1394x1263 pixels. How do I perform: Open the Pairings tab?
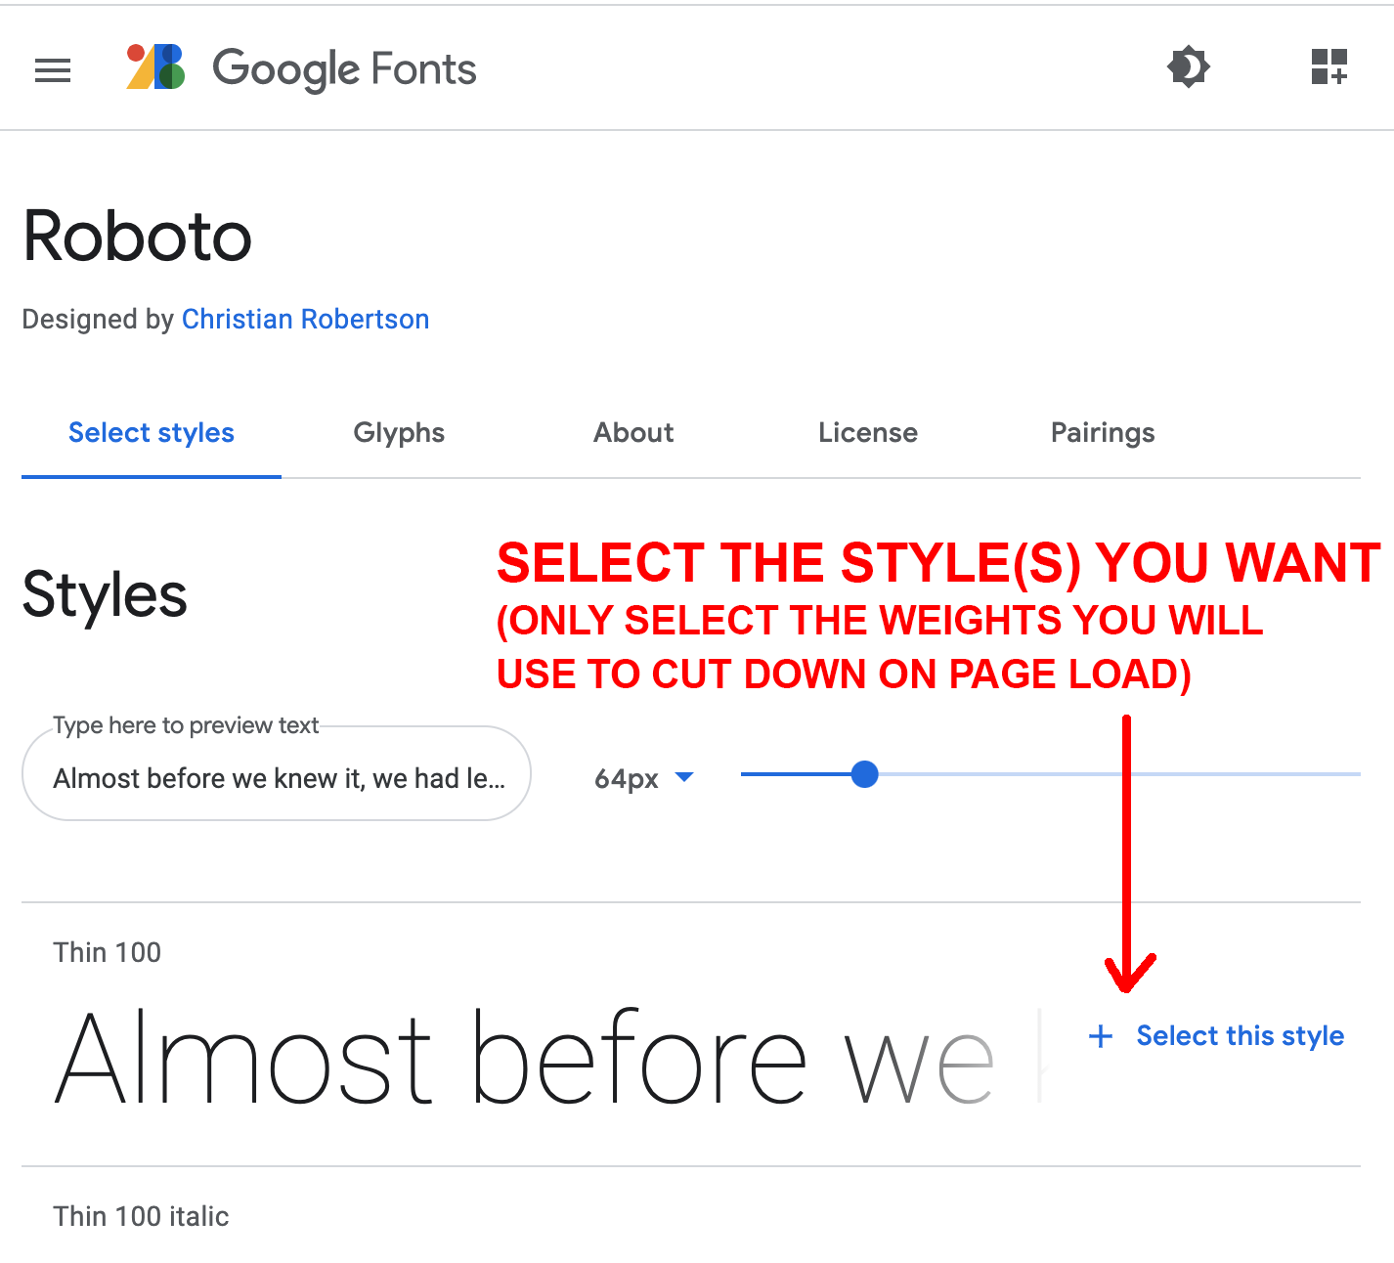[x=1103, y=433]
